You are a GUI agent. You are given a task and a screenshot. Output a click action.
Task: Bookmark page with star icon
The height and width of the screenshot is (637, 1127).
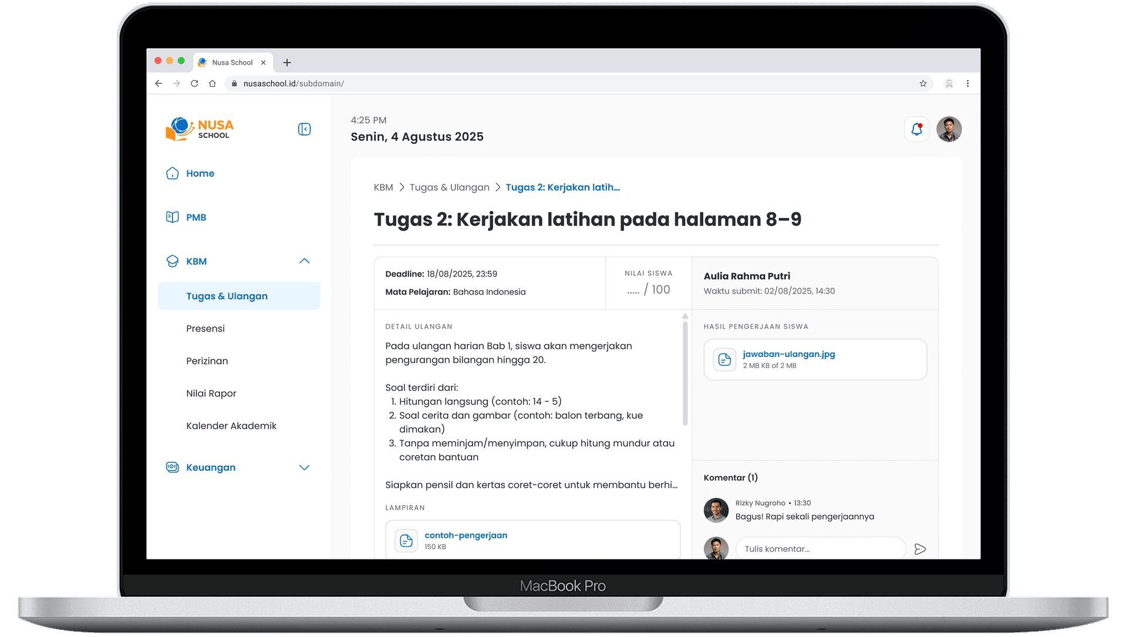coord(923,83)
